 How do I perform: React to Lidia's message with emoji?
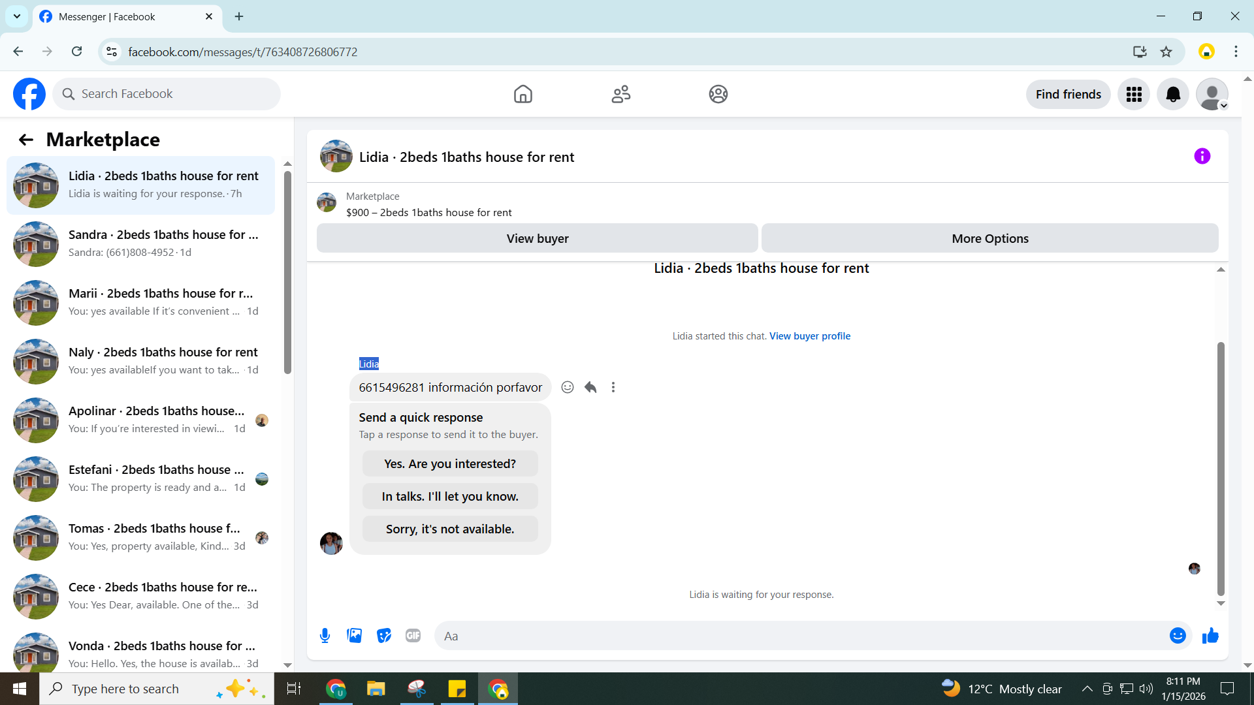568,387
